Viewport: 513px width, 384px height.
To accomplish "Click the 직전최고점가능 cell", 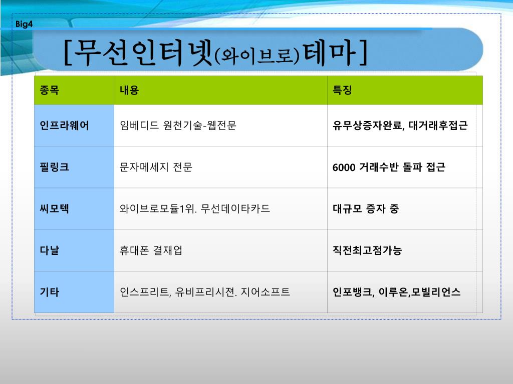I will pos(405,250).
